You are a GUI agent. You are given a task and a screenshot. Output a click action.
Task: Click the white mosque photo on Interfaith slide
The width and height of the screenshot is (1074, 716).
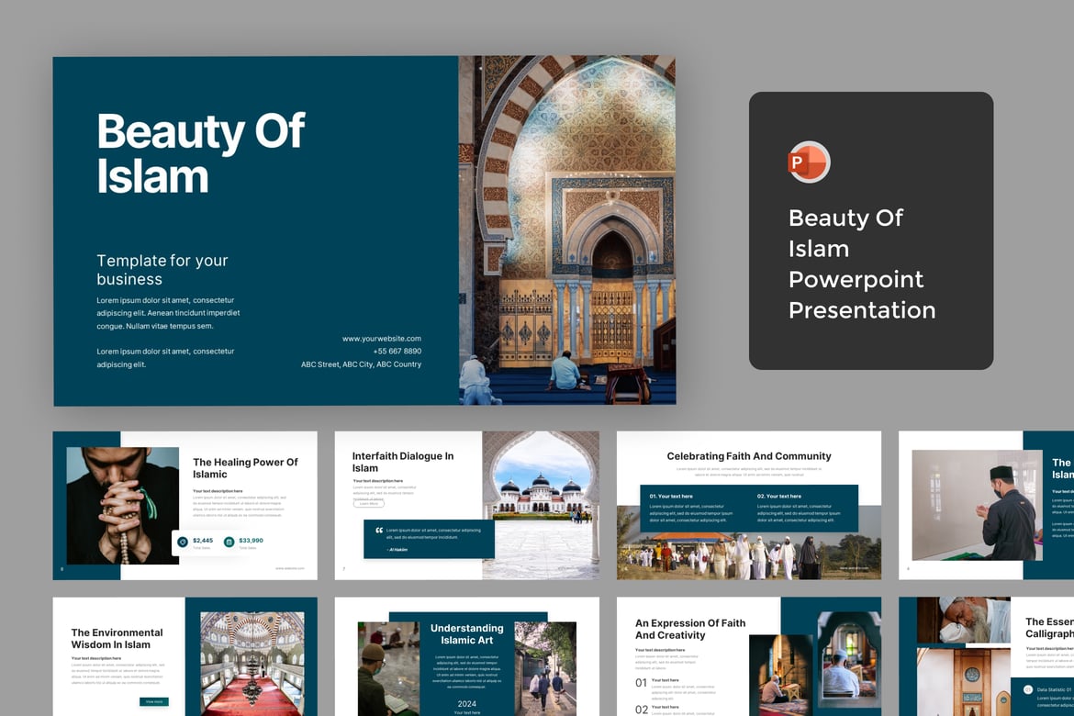(541, 506)
